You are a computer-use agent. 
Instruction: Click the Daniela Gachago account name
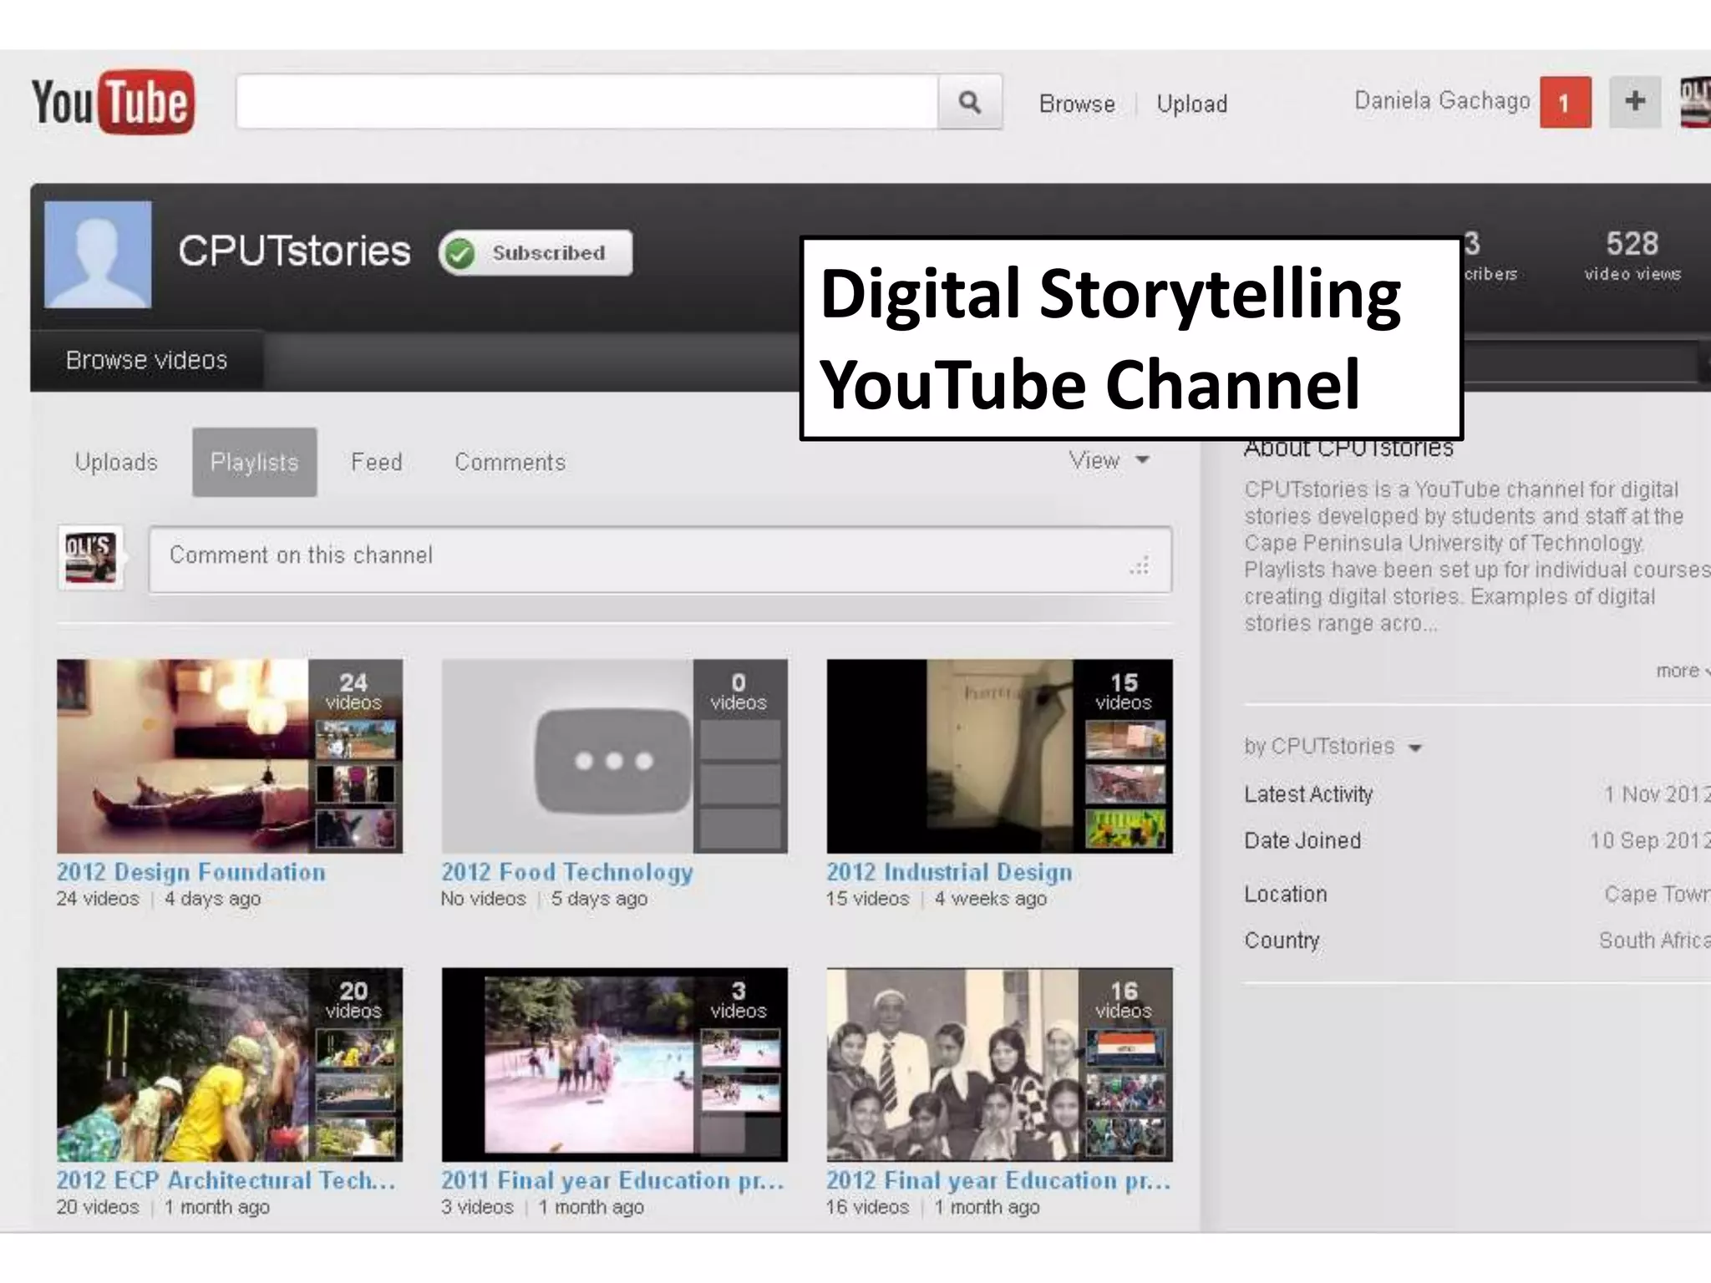click(1442, 101)
